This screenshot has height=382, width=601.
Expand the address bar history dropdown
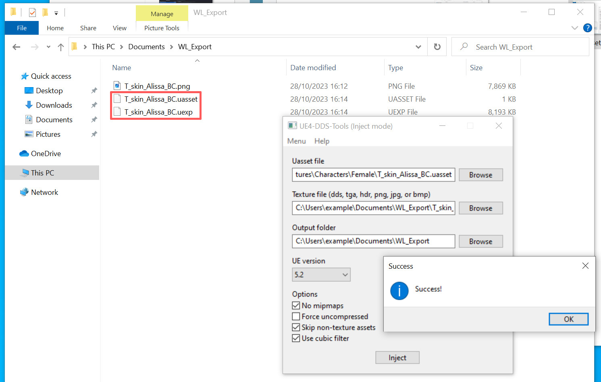pyautogui.click(x=418, y=47)
